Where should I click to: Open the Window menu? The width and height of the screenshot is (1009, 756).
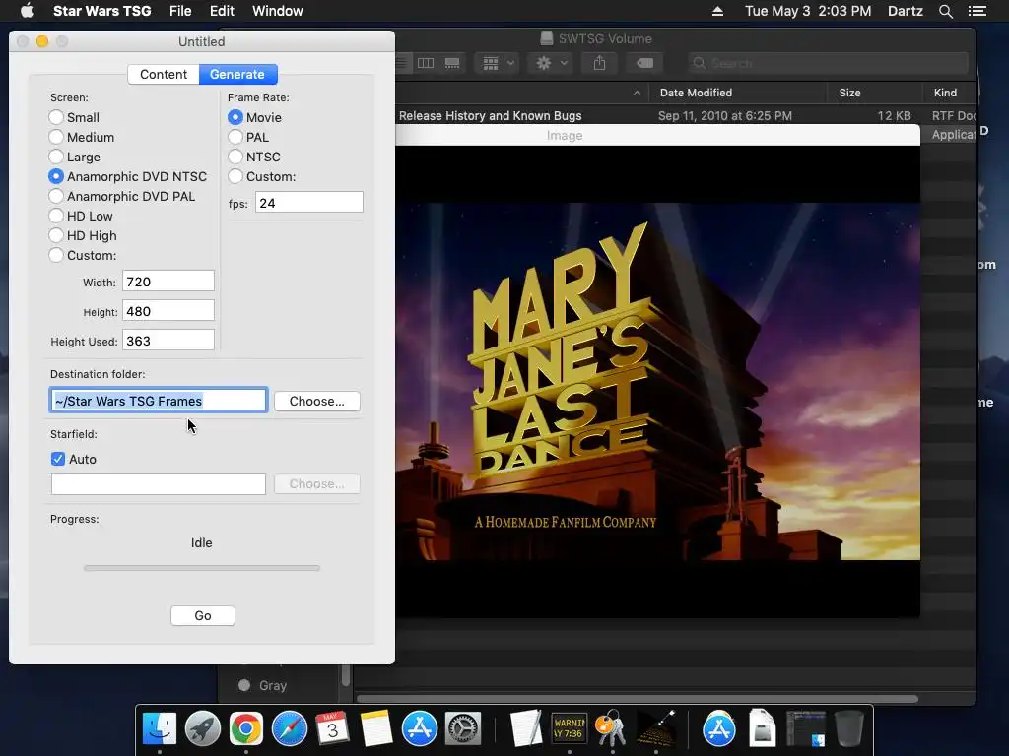(x=277, y=11)
